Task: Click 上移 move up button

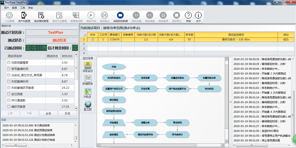Action: [x=10, y=114]
